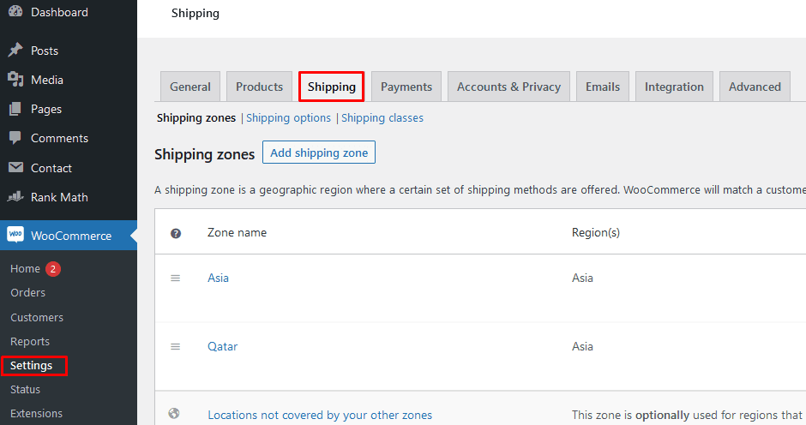Click the drag handle icon for Asia zone

175,278
